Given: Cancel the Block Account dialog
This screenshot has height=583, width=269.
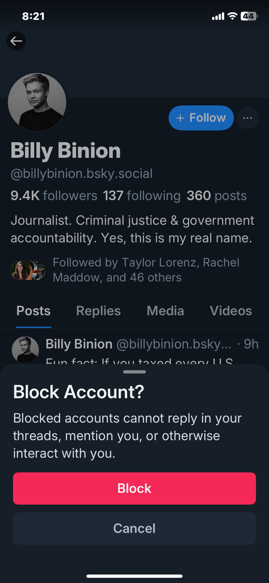Looking at the screenshot, I should click(x=134, y=528).
